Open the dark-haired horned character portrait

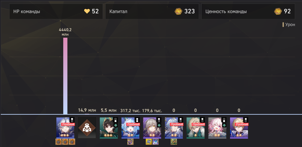tap(109, 128)
